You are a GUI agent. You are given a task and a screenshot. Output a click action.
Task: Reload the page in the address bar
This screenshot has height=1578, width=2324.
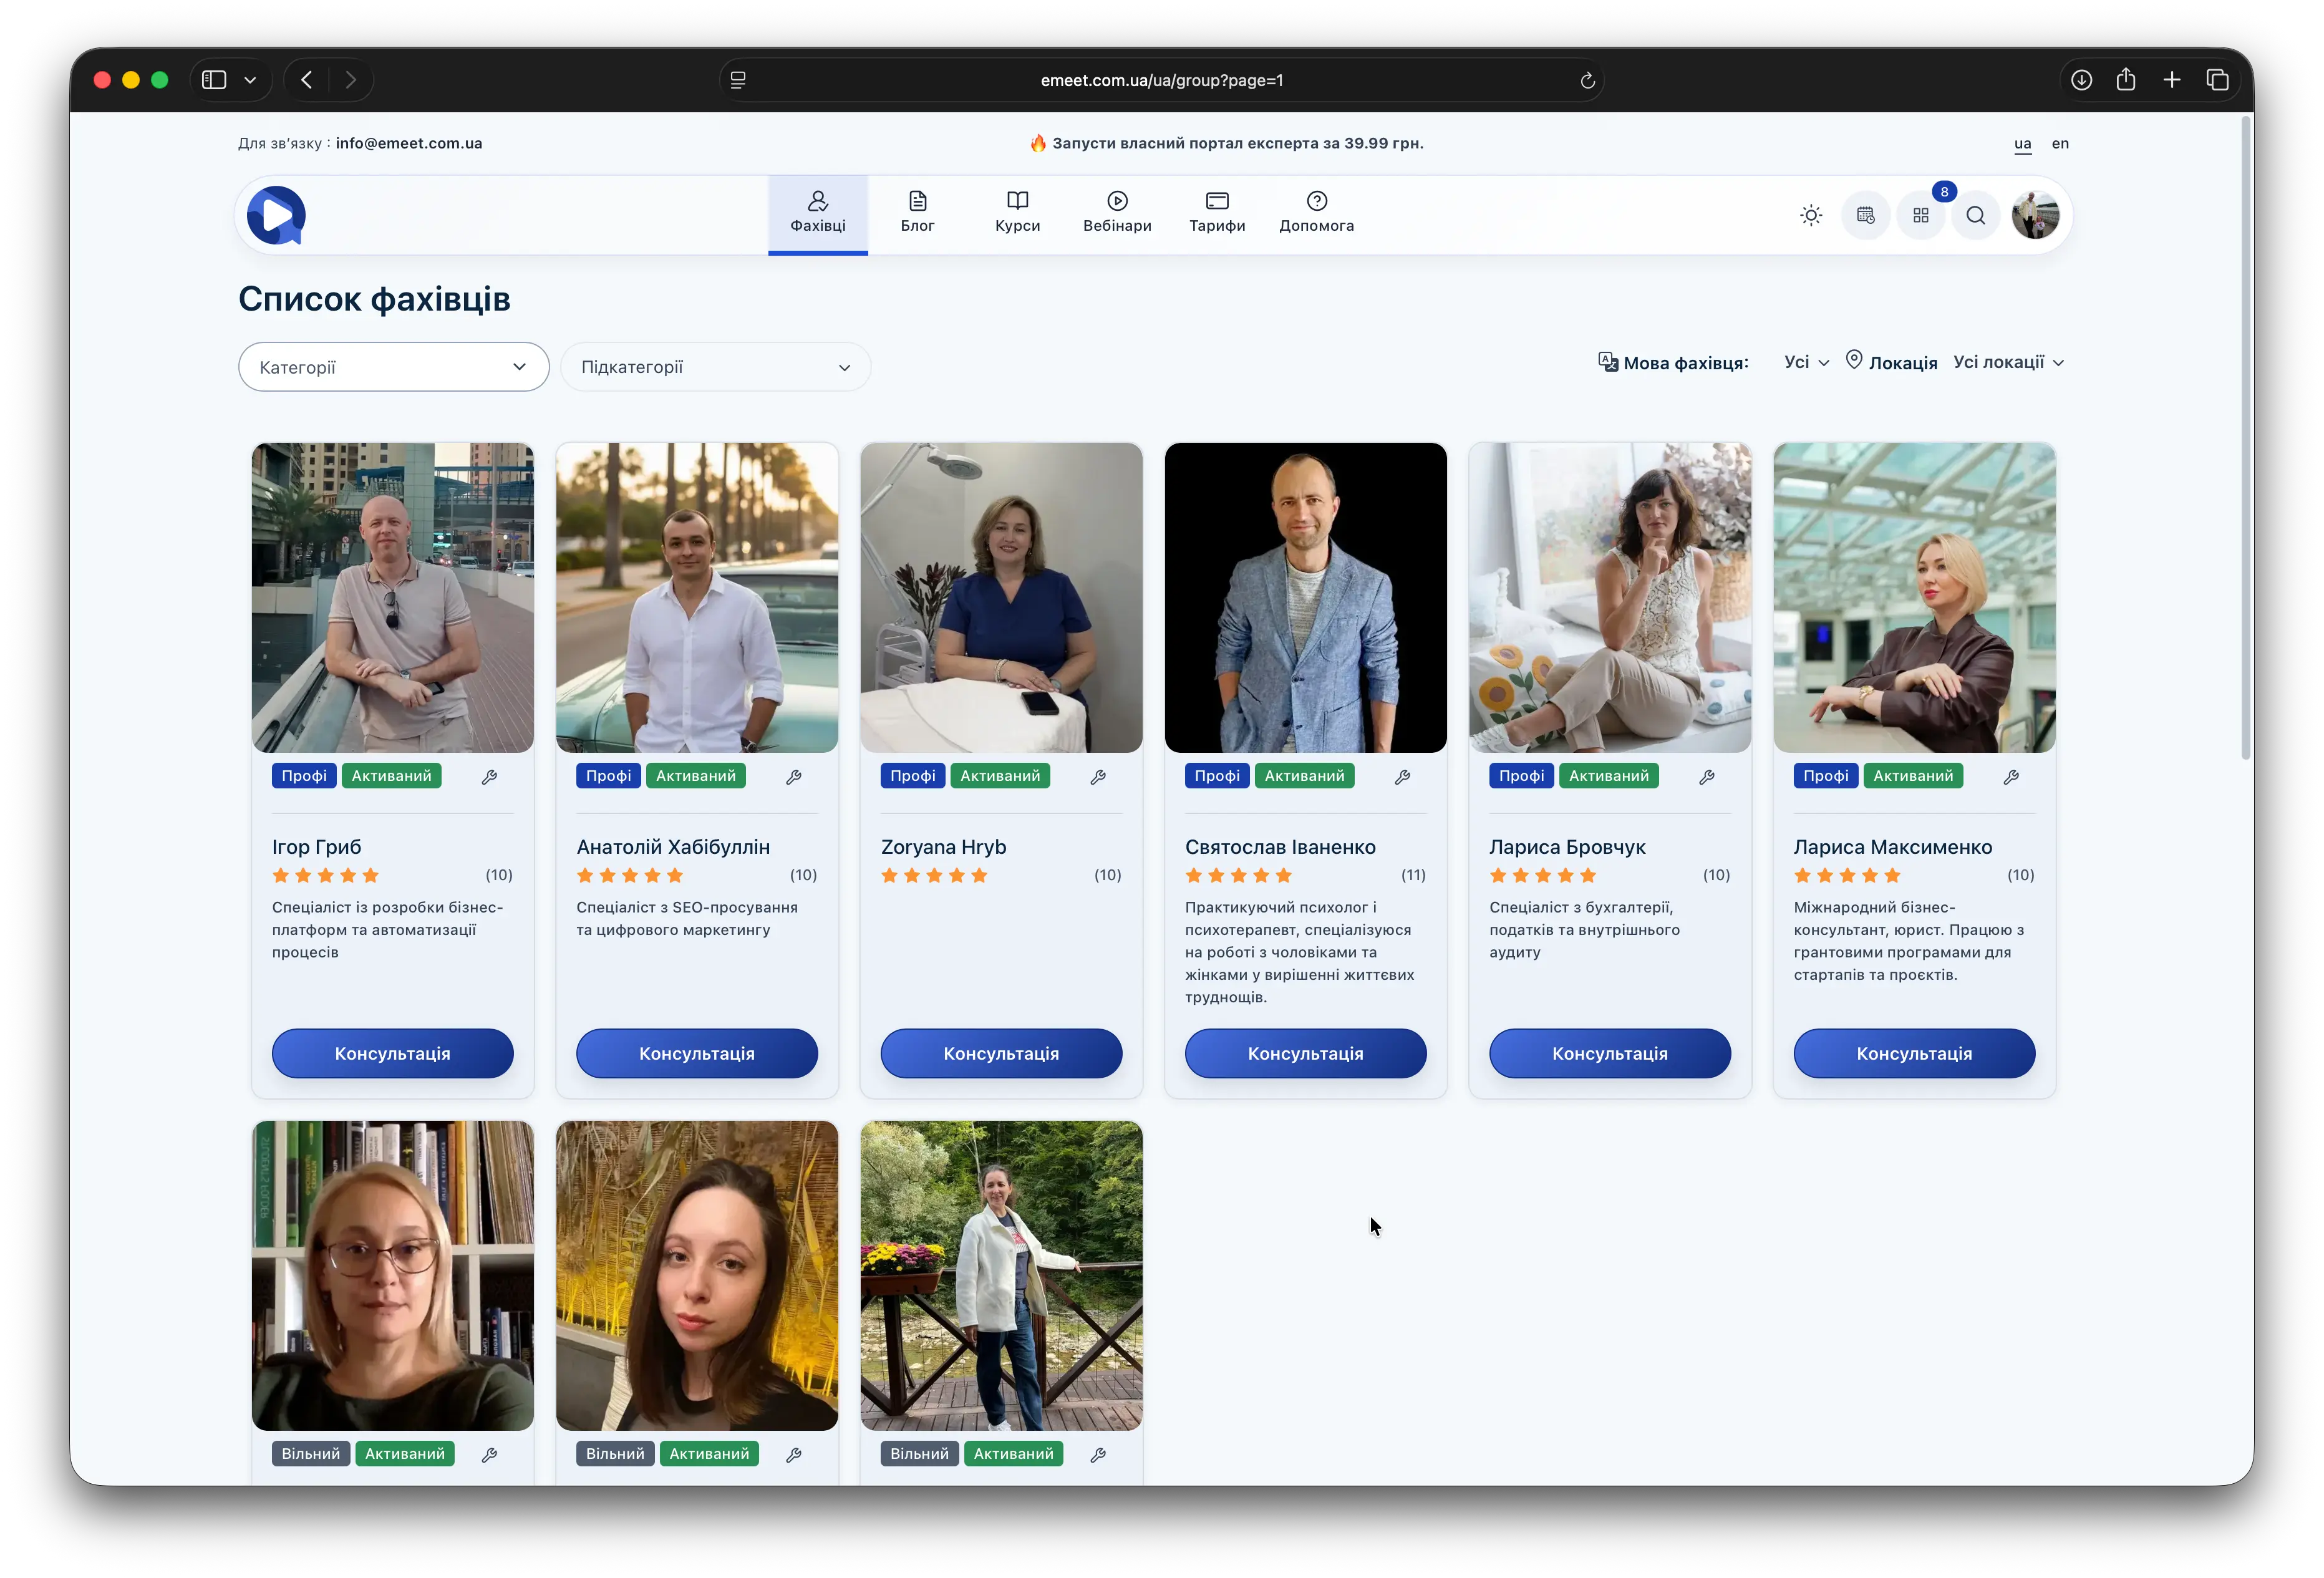pyautogui.click(x=1587, y=80)
